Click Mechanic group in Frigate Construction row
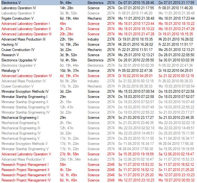This screenshot has height=183, width=197. 95,18
